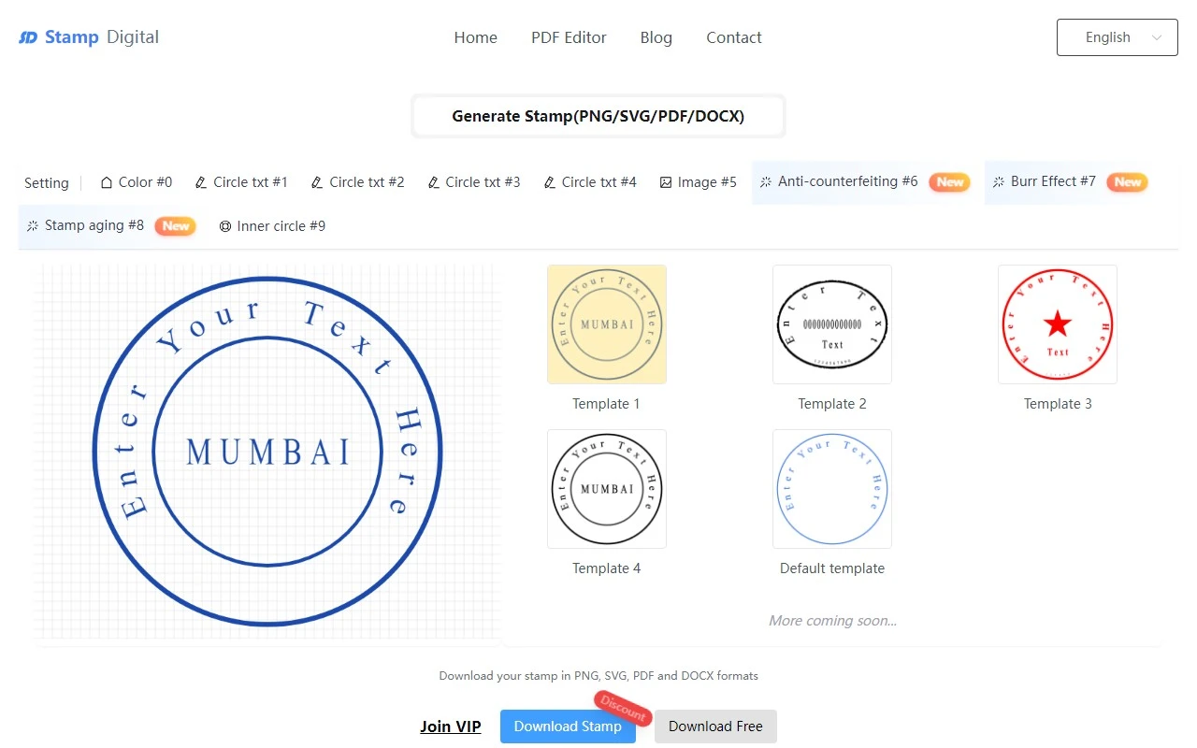Switch to Circle txt #1 tab
Image resolution: width=1197 pixels, height=748 pixels.
pyautogui.click(x=240, y=182)
